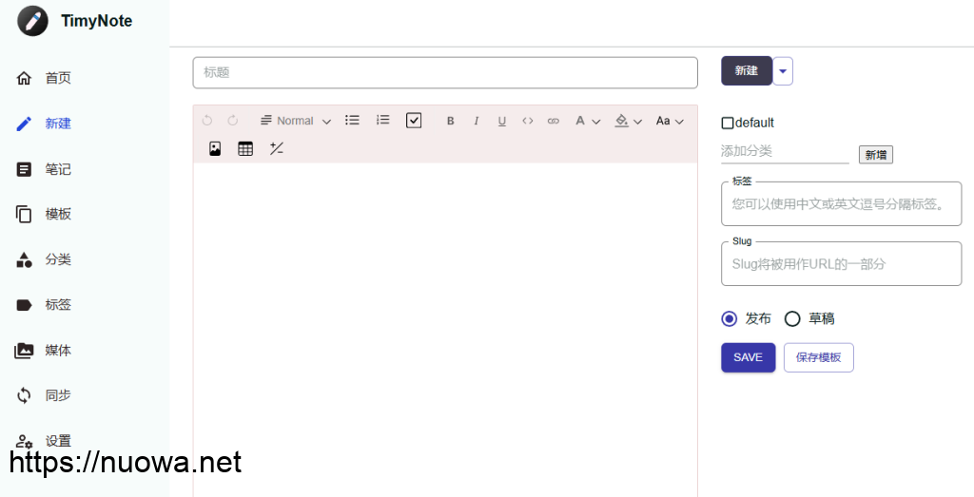Toggle inline code formatting
This screenshot has width=974, height=497.
tap(528, 121)
